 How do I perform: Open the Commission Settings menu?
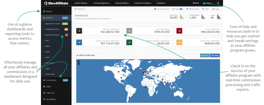coord(143,3)
